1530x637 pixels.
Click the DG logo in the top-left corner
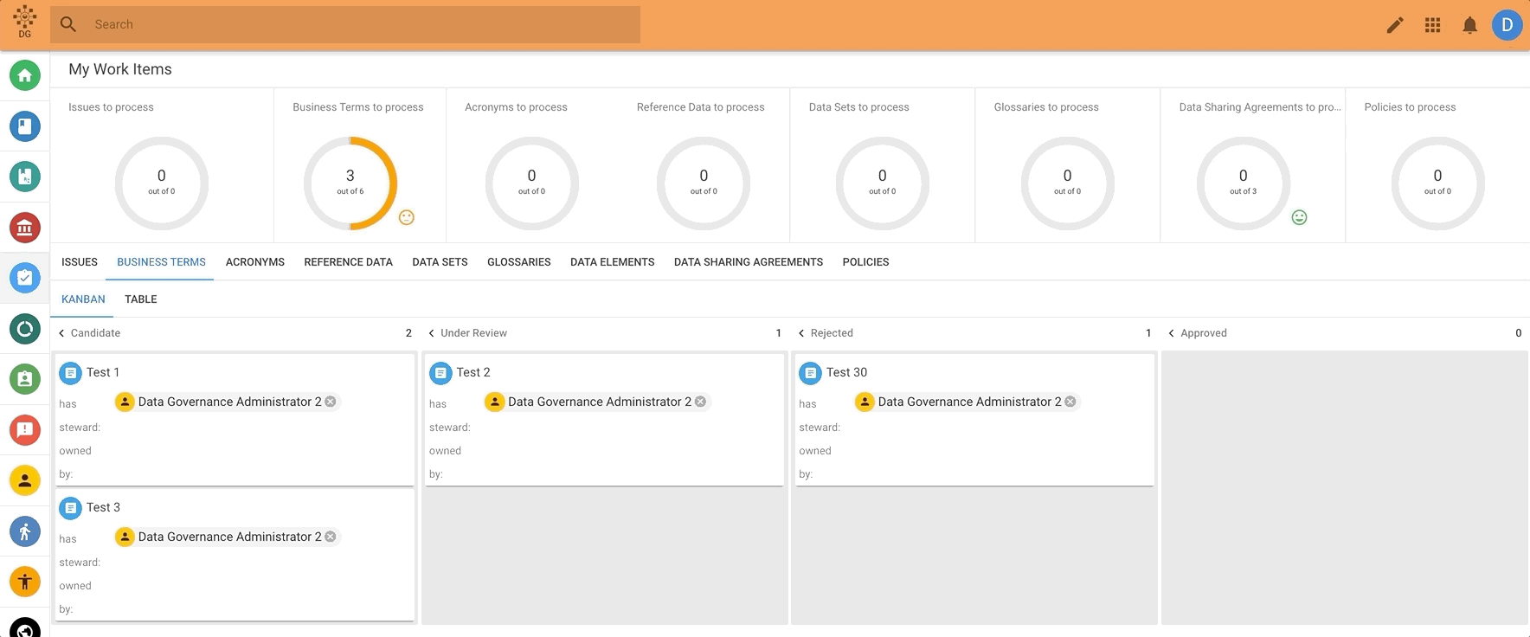[x=24, y=22]
